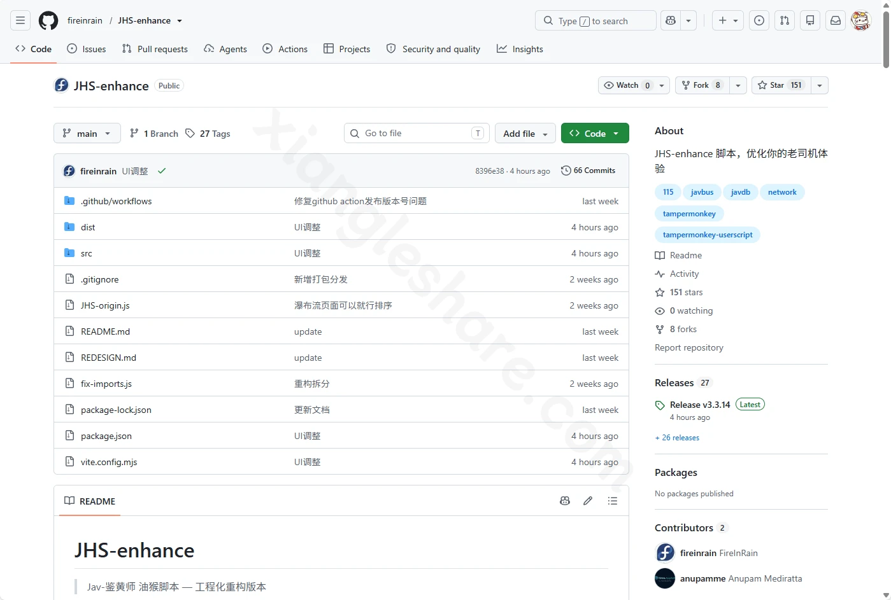The width and height of the screenshot is (891, 600).
Task: Select the README tab heading
Action: point(90,501)
